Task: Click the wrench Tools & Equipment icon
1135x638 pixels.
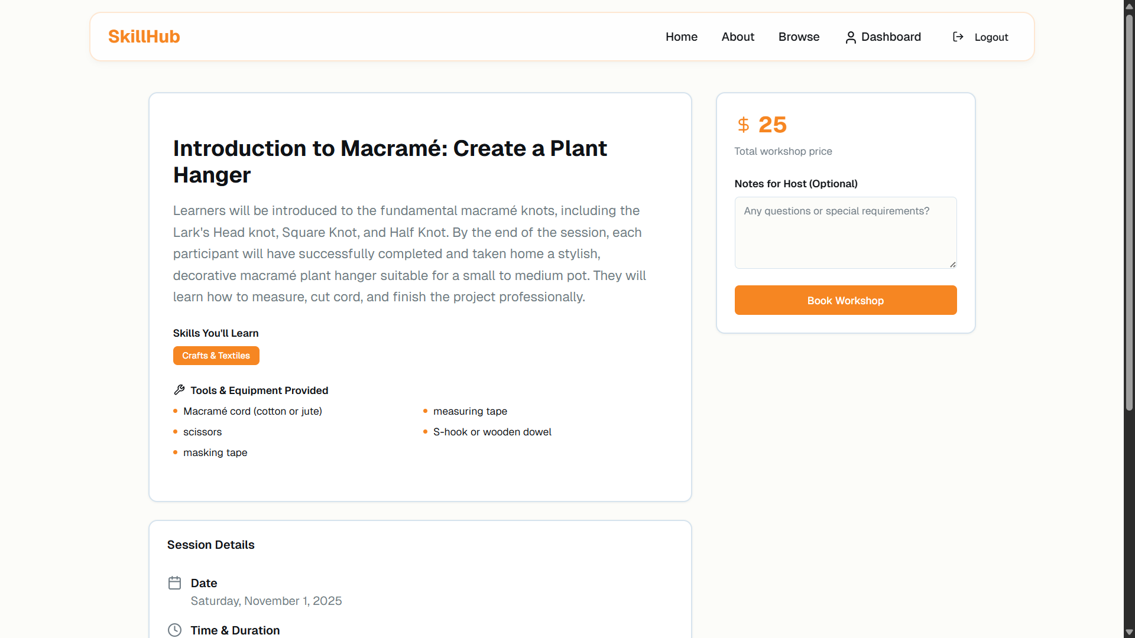Action: (180, 390)
